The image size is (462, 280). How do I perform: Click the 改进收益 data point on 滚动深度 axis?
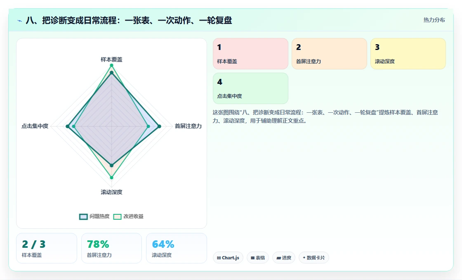[111, 178]
